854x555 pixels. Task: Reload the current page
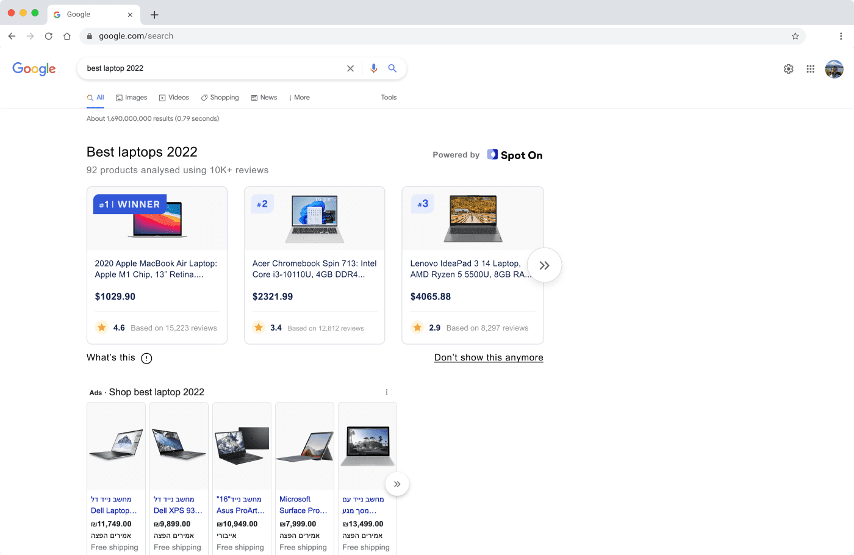[x=49, y=36]
